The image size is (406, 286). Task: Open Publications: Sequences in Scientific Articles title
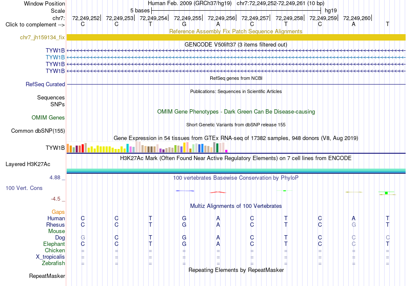click(236, 91)
